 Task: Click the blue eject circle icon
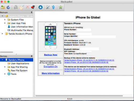[40, 7]
